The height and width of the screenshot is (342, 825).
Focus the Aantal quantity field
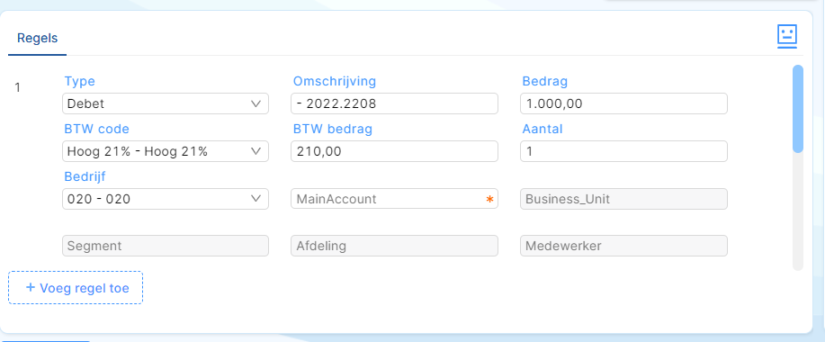click(623, 151)
